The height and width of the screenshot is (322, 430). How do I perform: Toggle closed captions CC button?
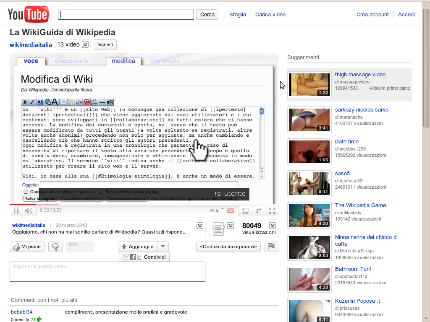click(x=231, y=210)
